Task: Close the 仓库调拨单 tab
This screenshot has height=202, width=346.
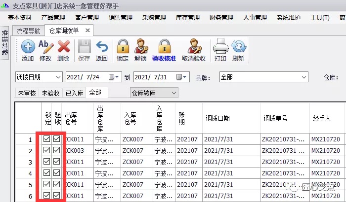Action: pos(88,31)
